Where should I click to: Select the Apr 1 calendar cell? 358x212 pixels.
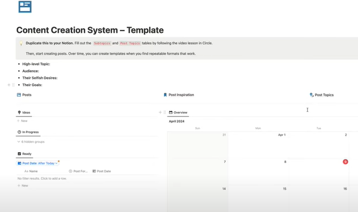click(x=258, y=145)
